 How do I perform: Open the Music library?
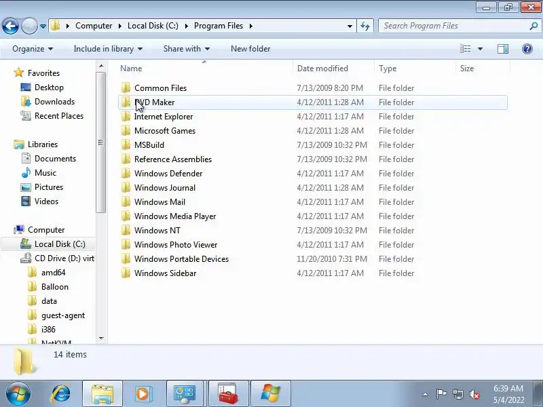(45, 173)
